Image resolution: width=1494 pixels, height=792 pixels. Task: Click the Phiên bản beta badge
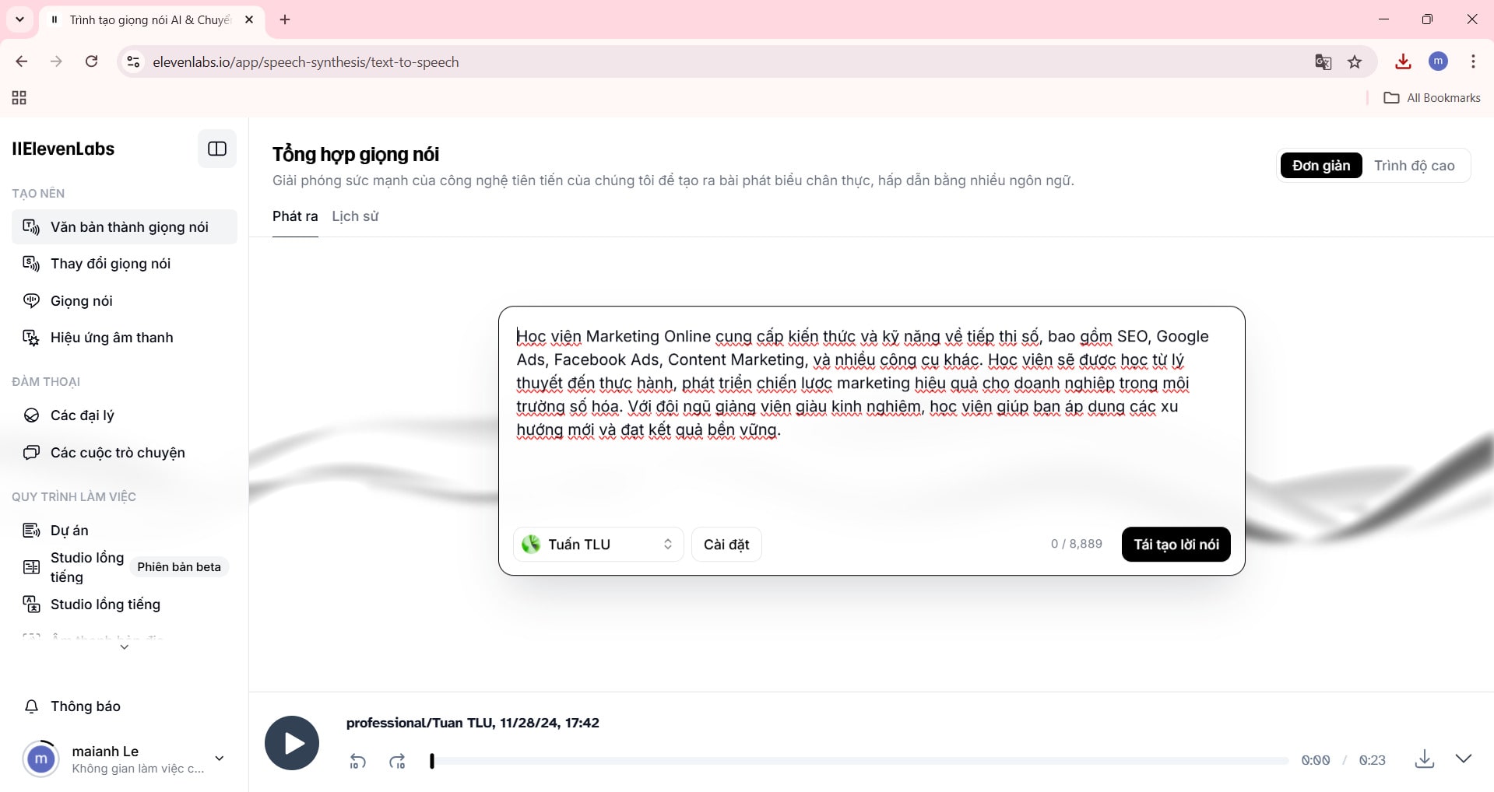[x=179, y=567]
